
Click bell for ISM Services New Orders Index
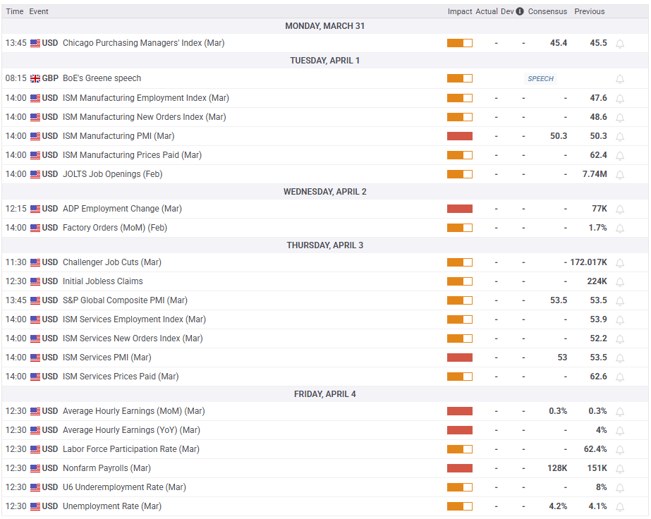(620, 339)
